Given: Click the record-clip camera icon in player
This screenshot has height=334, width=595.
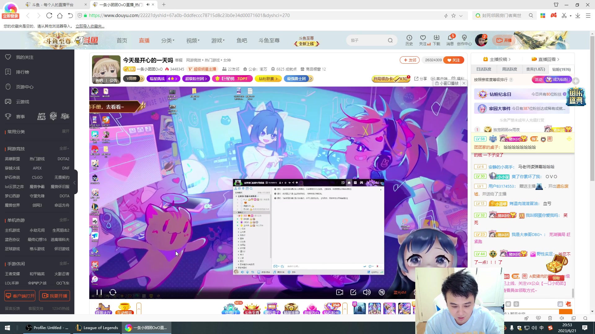Looking at the screenshot, I should click(x=340, y=292).
